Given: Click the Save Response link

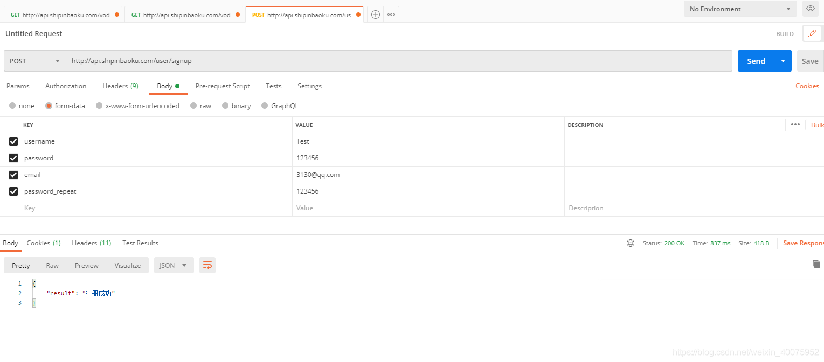Looking at the screenshot, I should tap(804, 243).
